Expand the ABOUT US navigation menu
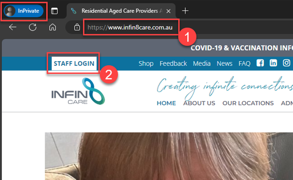The width and height of the screenshot is (293, 180). [x=199, y=103]
